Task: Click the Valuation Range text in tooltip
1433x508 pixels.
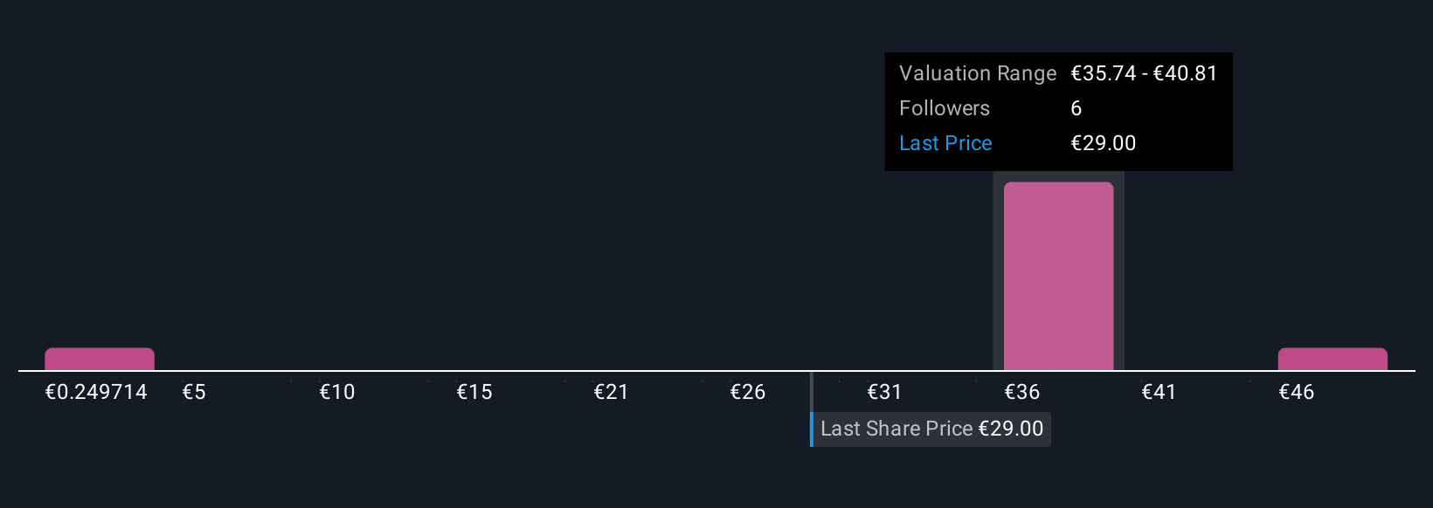Action: [x=978, y=73]
